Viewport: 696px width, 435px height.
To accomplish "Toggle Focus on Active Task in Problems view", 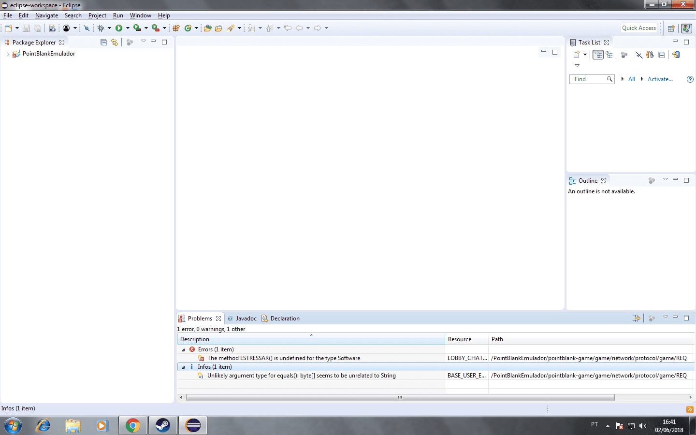I will click(652, 318).
